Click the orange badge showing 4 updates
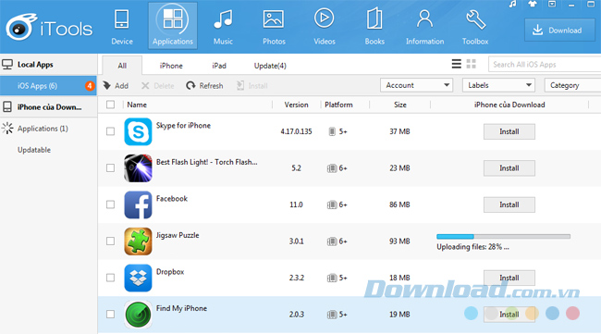The image size is (601, 334). pos(90,86)
